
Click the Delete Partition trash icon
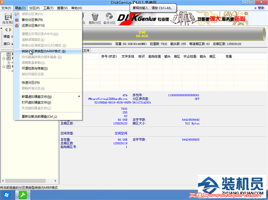pos(95,19)
